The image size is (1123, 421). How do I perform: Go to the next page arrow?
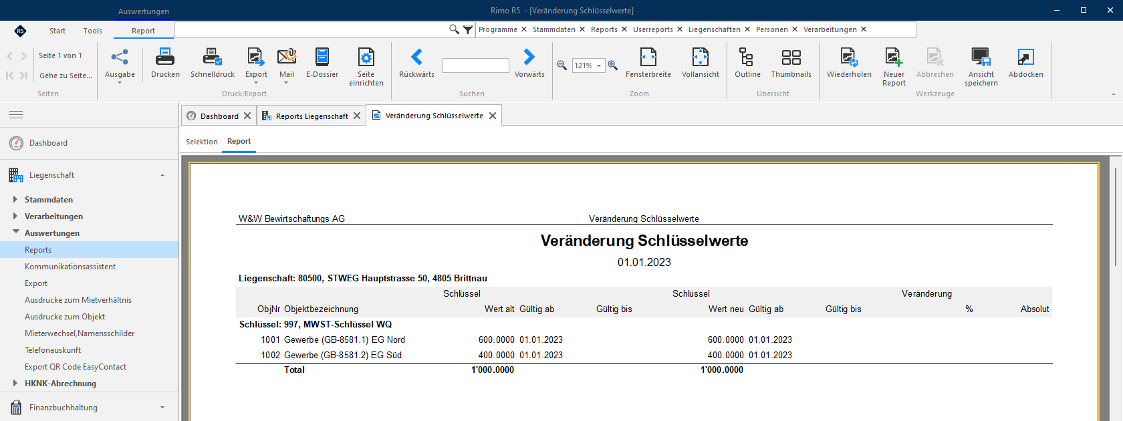coord(24,56)
